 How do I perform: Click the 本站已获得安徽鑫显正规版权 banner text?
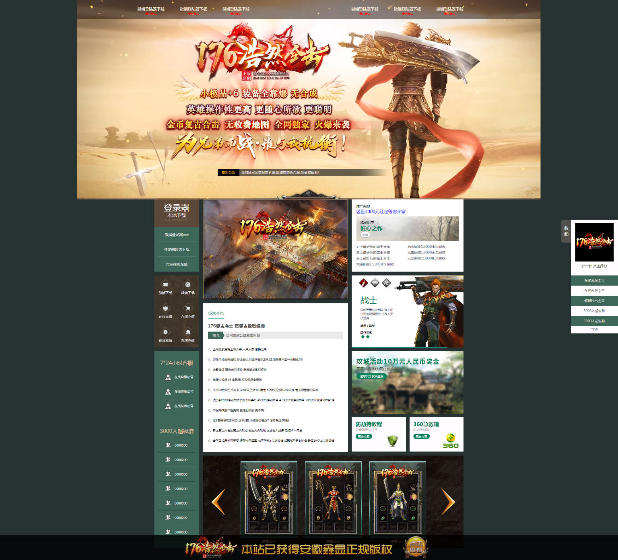(317, 550)
